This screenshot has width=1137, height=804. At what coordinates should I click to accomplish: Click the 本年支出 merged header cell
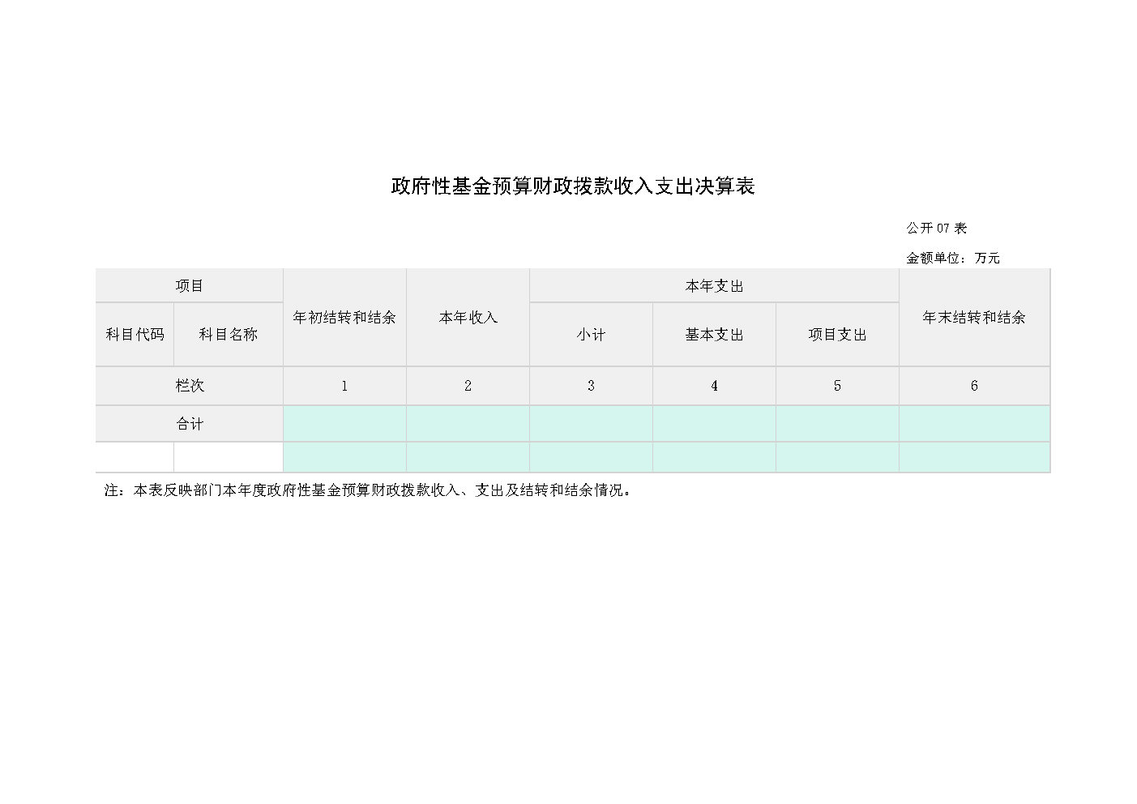pos(713,286)
